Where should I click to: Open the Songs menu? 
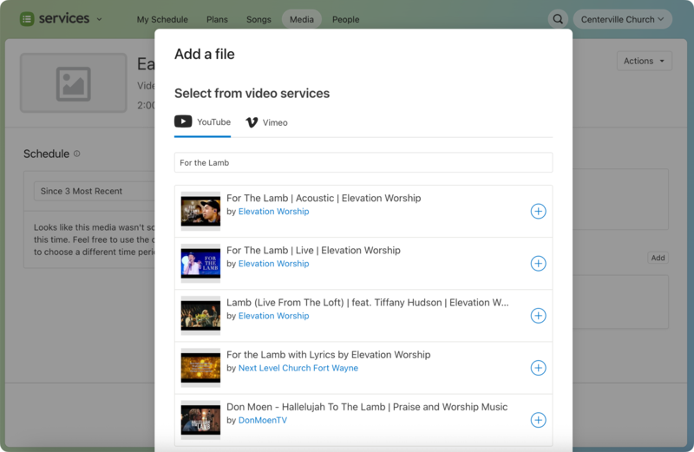click(x=259, y=19)
